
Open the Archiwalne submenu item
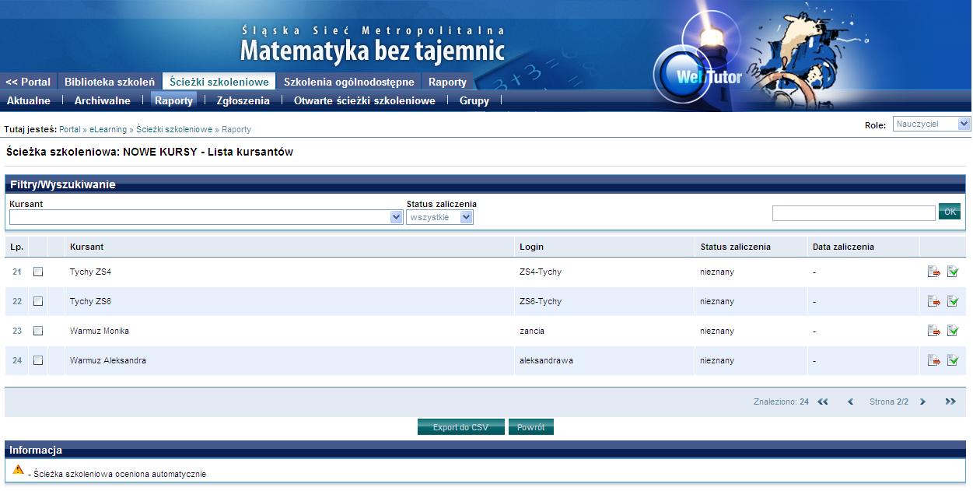[x=103, y=100]
